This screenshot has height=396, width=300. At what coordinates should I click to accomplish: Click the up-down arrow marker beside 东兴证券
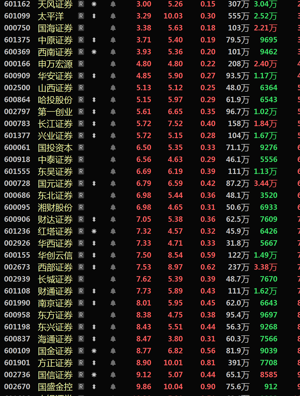pos(94,327)
